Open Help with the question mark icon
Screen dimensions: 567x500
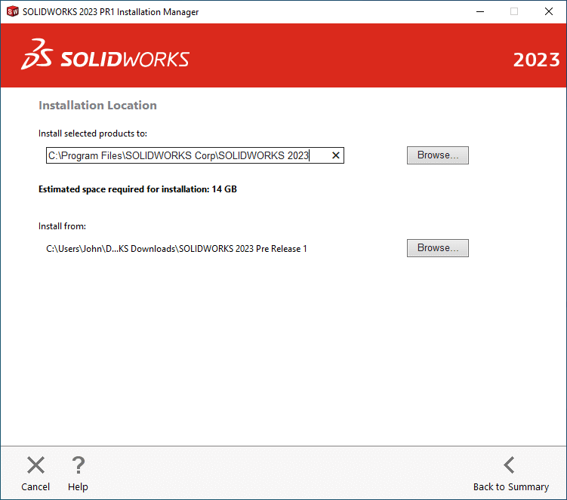click(x=78, y=465)
